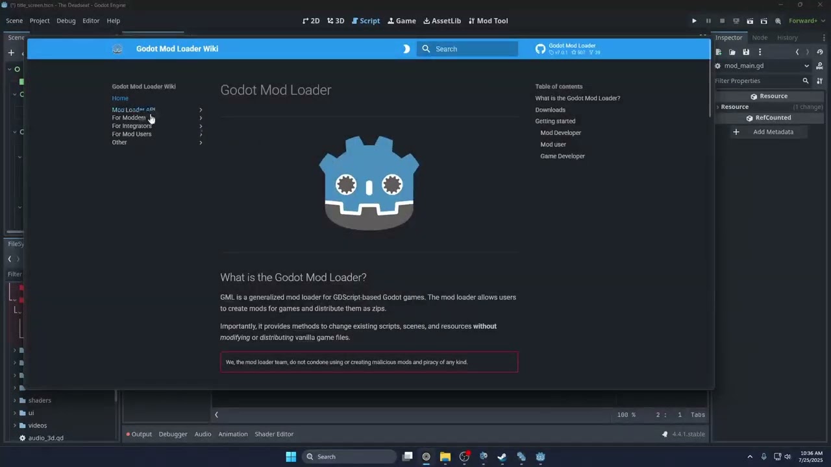Open the Animation bottom panel
Image resolution: width=831 pixels, height=467 pixels.
(233, 434)
